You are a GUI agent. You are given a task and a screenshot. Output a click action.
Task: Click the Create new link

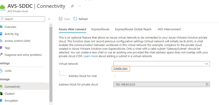[120, 69]
